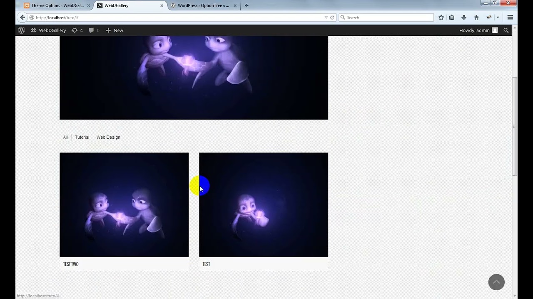Open the Firefox hamburger menu
This screenshot has height=299, width=533.
point(510,17)
